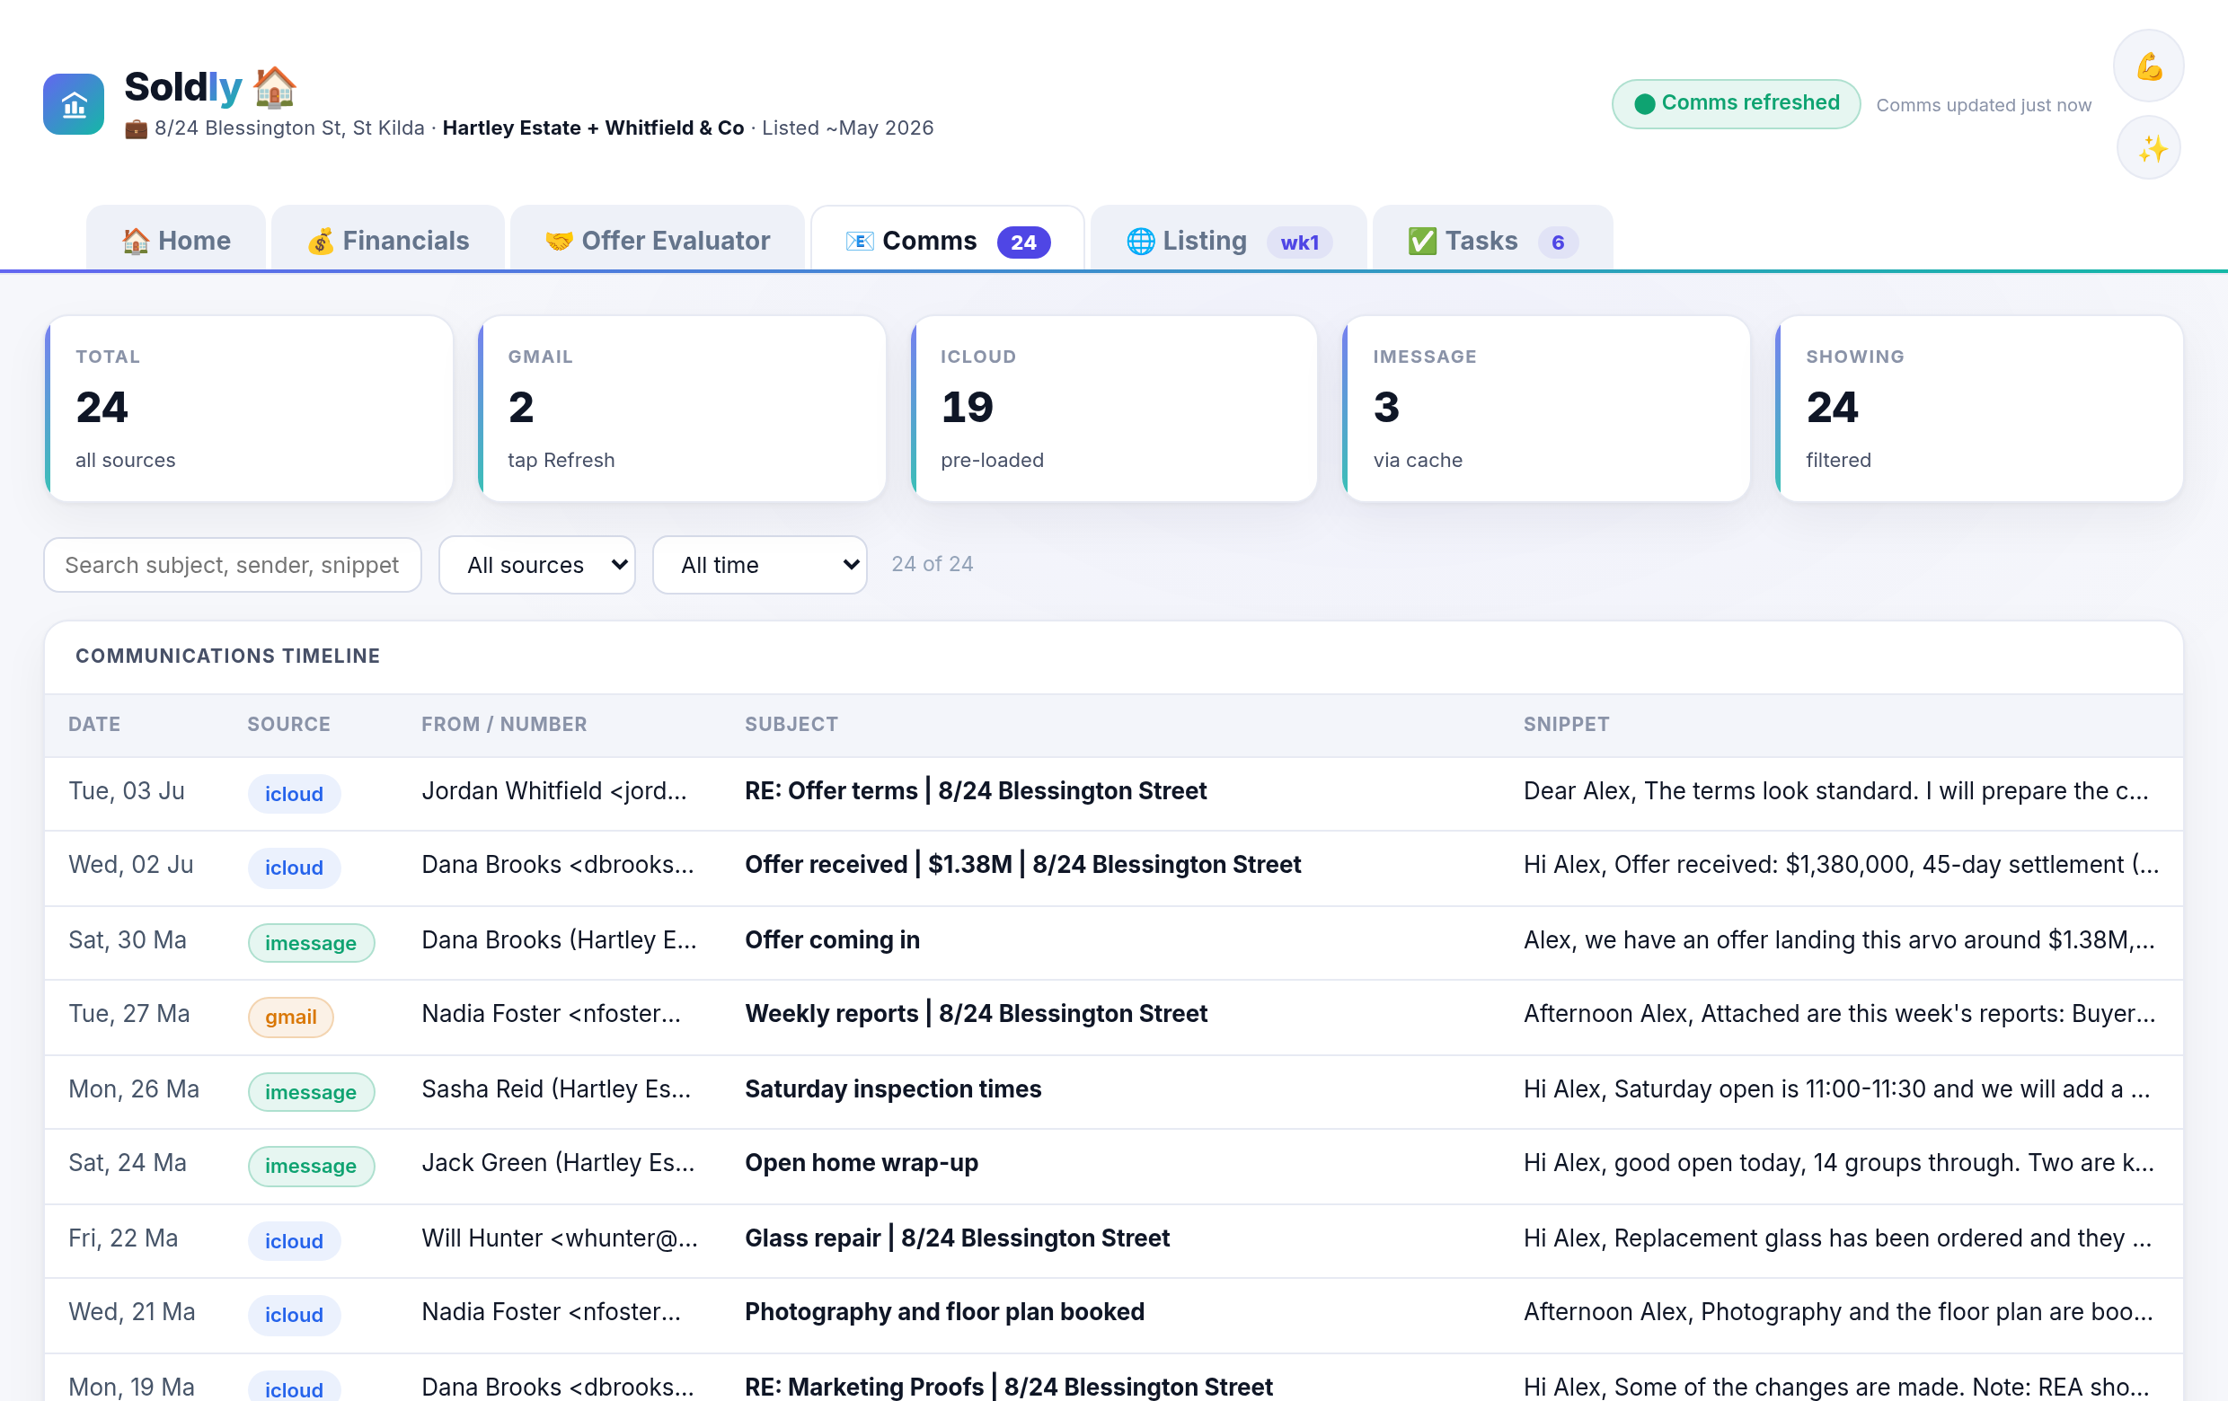Click the iCloud 19 pre-loaded card
This screenshot has width=2228, height=1401.
[1114, 409]
